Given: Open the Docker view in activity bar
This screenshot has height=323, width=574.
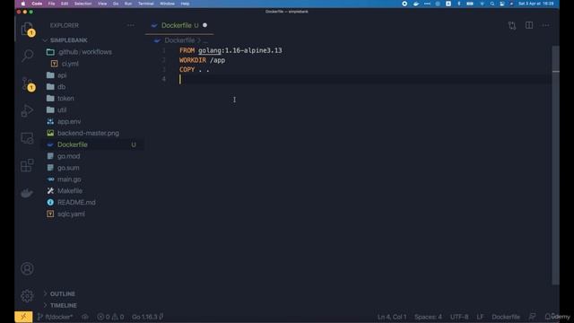Looking at the screenshot, I should click(x=27, y=193).
